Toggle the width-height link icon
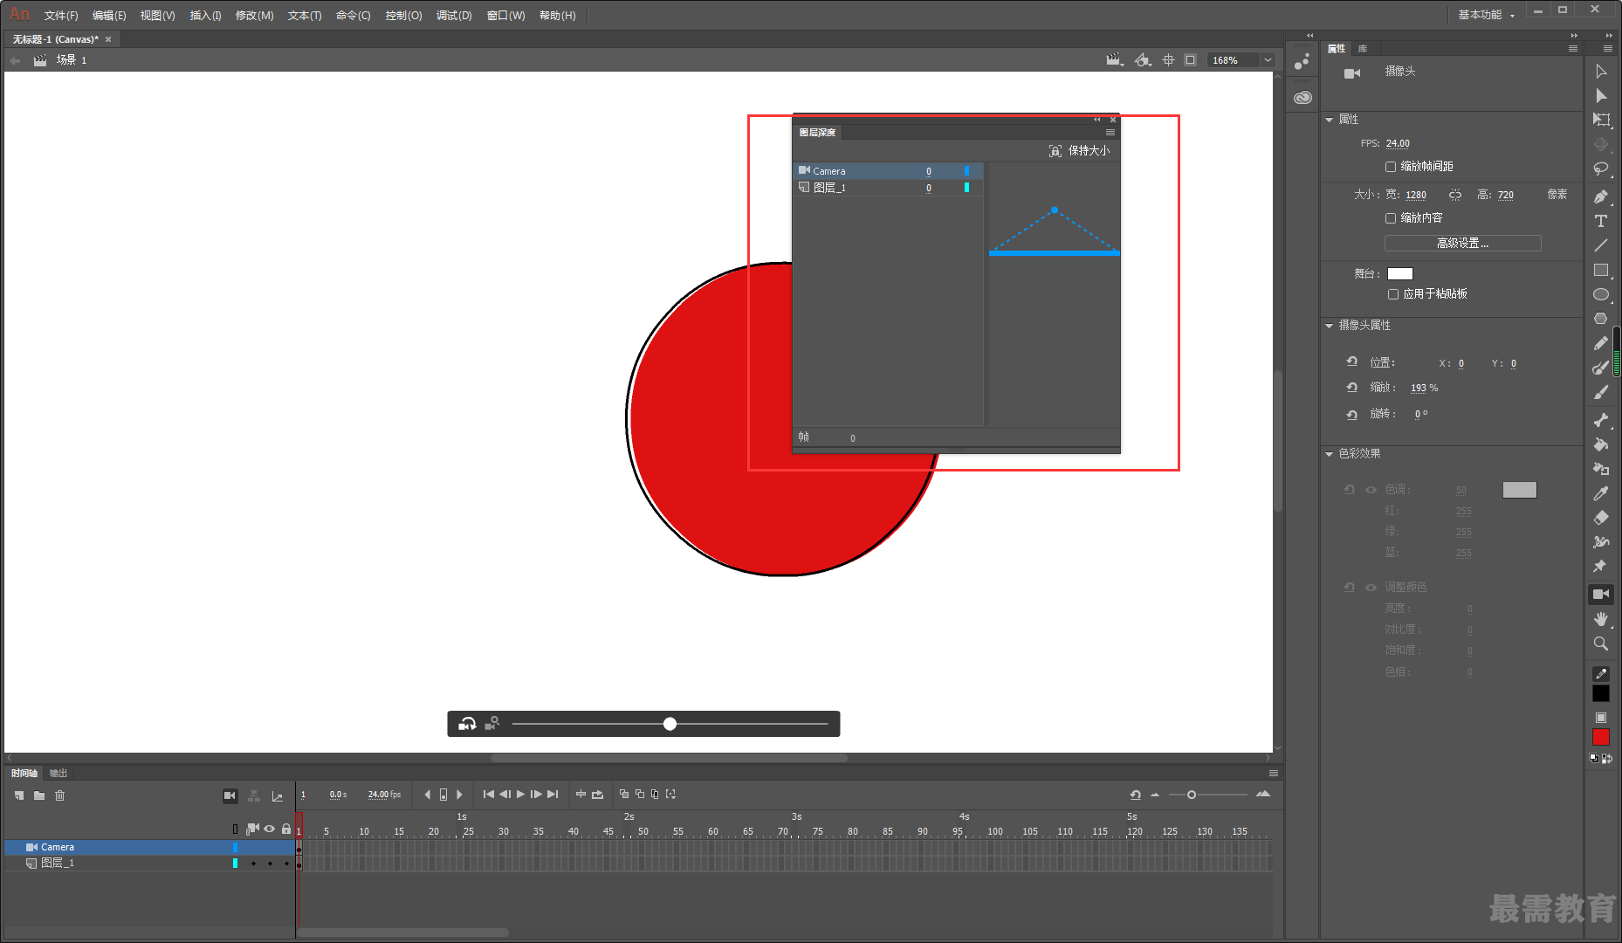The image size is (1622, 943). click(1455, 195)
